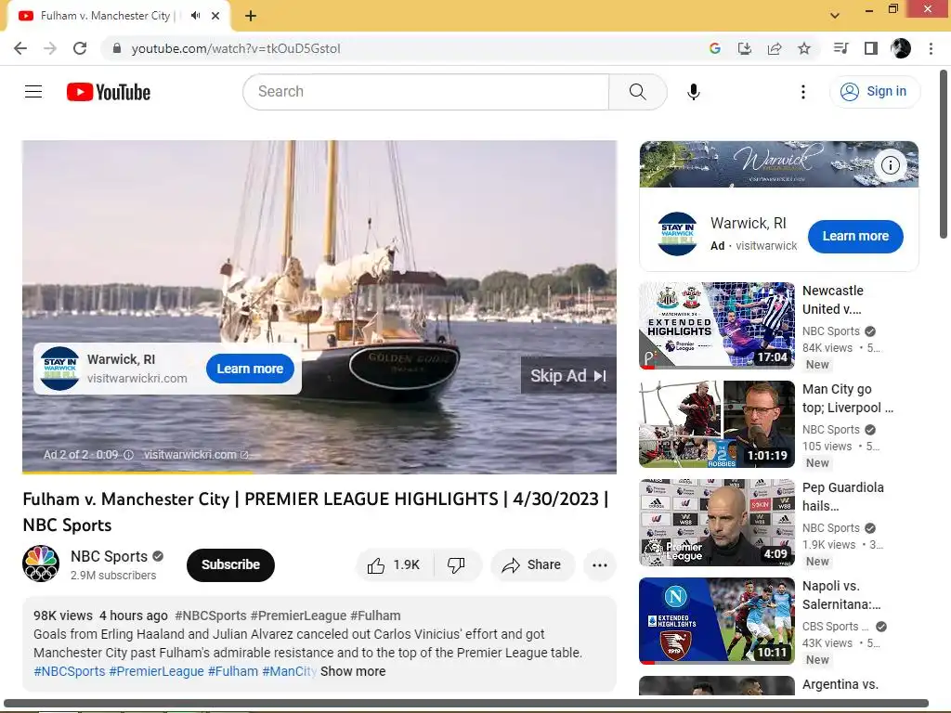This screenshot has width=951, height=713.
Task: Click the horizontal scrollbar at bottom
Action: click(466, 704)
